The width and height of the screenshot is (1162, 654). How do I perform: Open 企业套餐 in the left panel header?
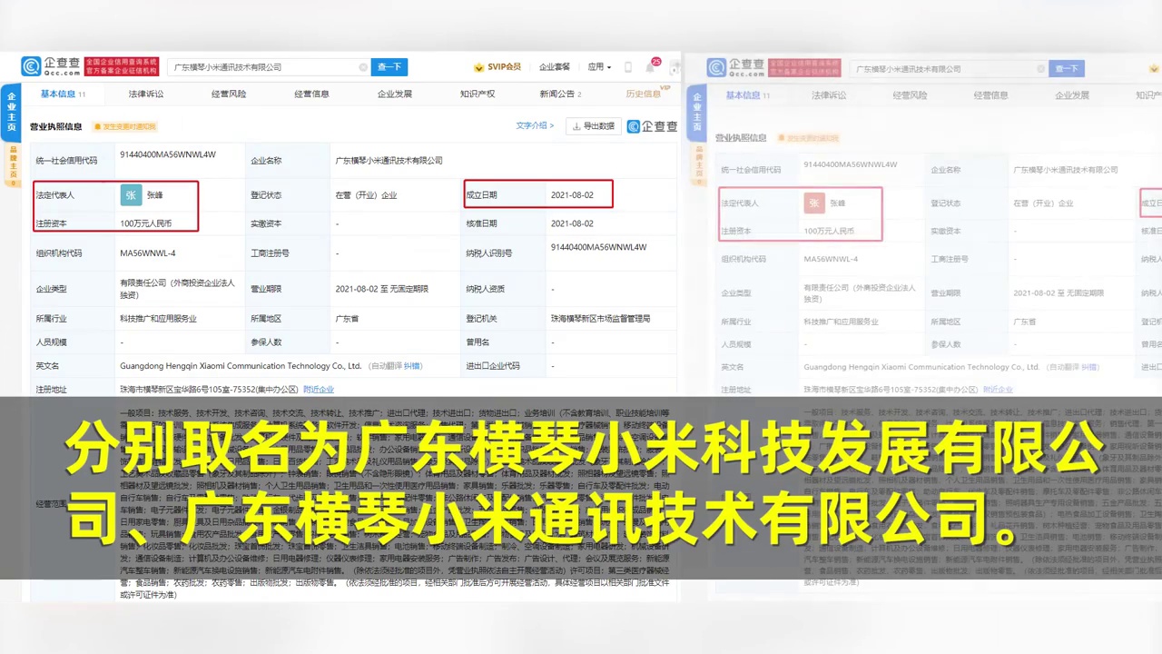pyautogui.click(x=555, y=67)
